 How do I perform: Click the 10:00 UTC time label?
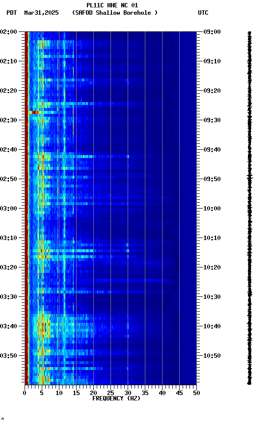(x=212, y=209)
